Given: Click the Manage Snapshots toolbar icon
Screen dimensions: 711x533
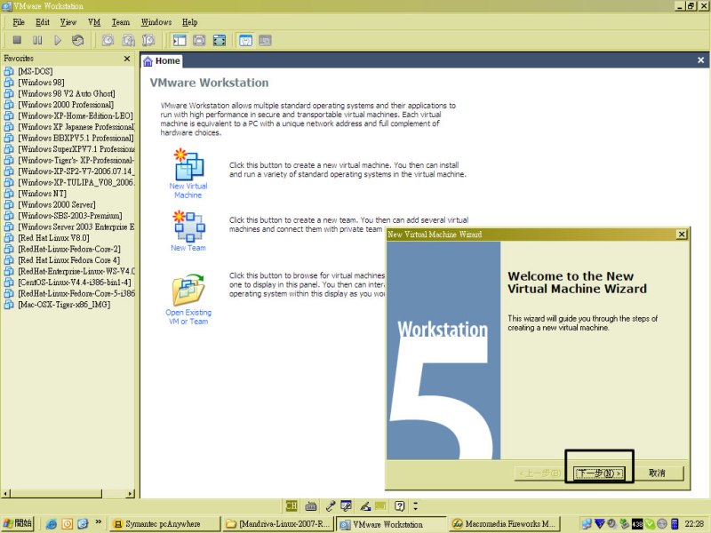Looking at the screenshot, I should pyautogui.click(x=148, y=40).
